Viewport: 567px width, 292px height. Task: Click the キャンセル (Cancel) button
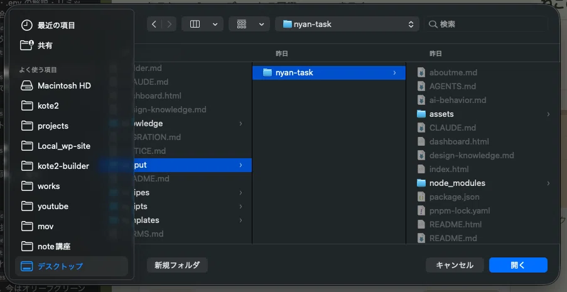(455, 265)
